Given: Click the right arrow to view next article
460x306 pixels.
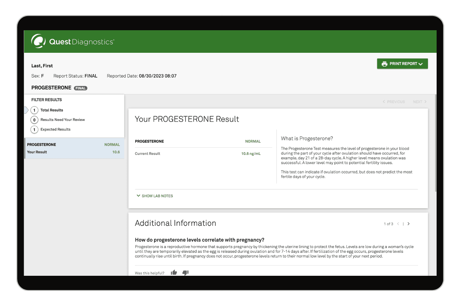Looking at the screenshot, I should (409, 224).
